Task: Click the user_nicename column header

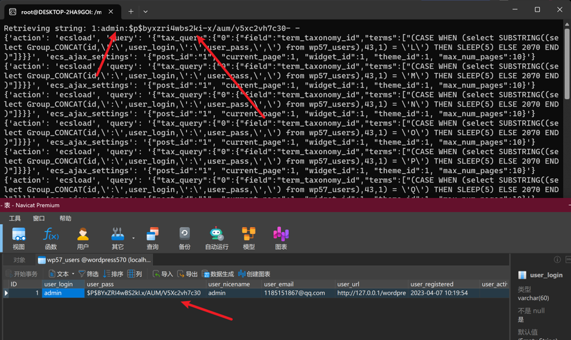Action: coord(234,284)
